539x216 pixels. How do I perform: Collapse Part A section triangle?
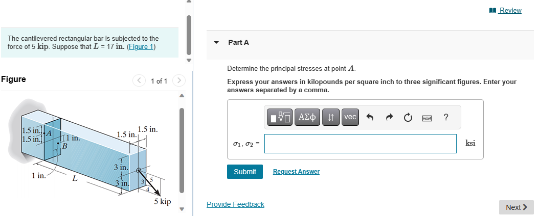216,42
